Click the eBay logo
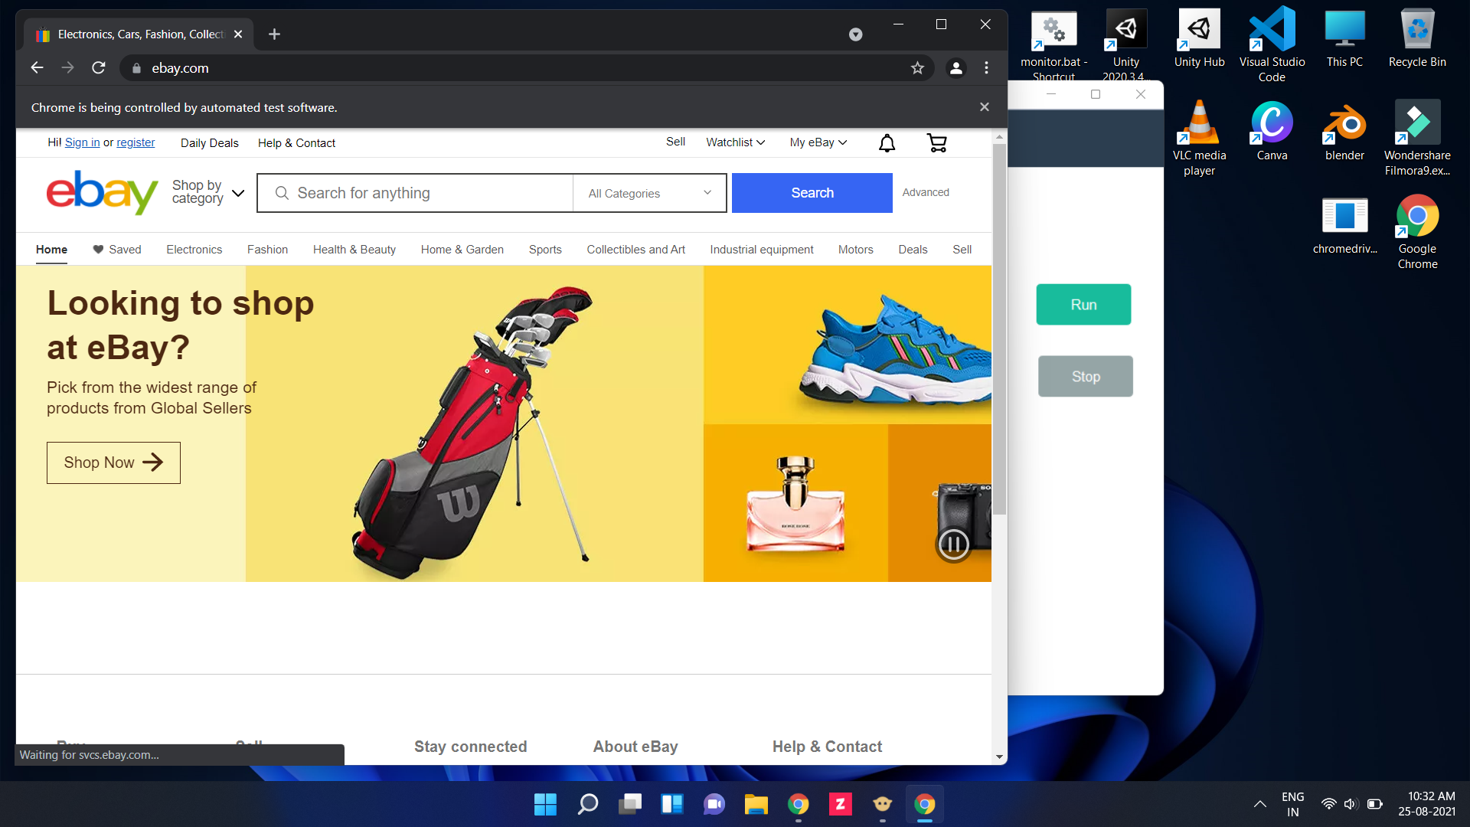Screen dimensions: 1470x827 click(102, 192)
